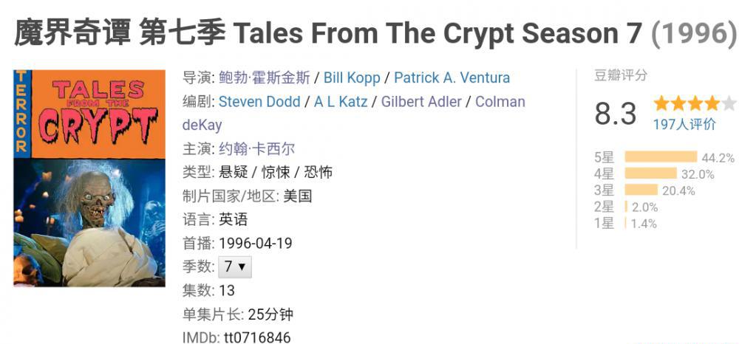
Task: Click the 3星 rating bar
Action: point(641,190)
